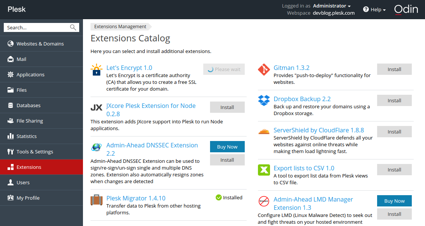
Task: Install Admin-Ahead LMD Manager Extension
Action: pos(394,214)
